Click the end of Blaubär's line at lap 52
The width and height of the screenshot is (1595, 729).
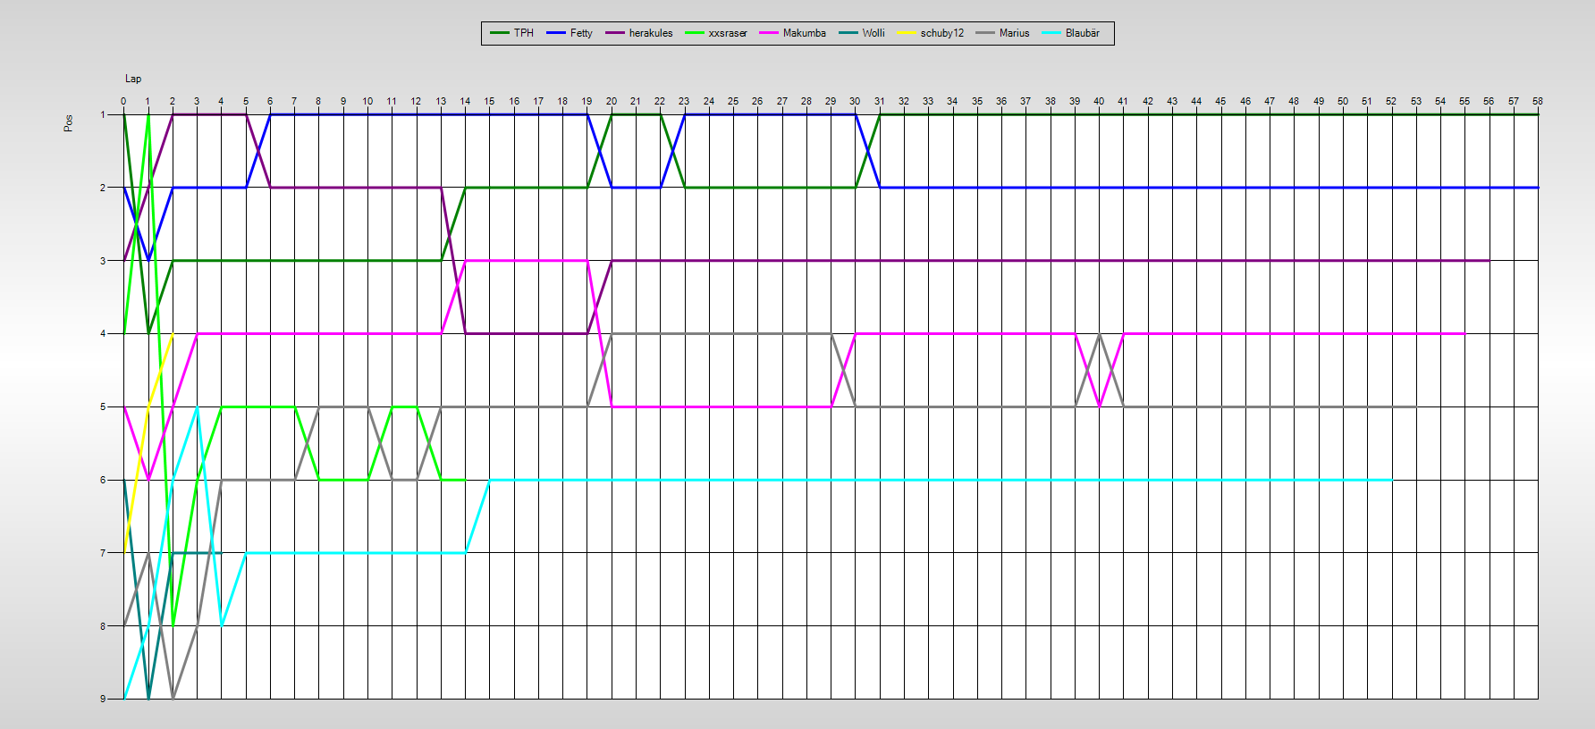click(x=1391, y=480)
